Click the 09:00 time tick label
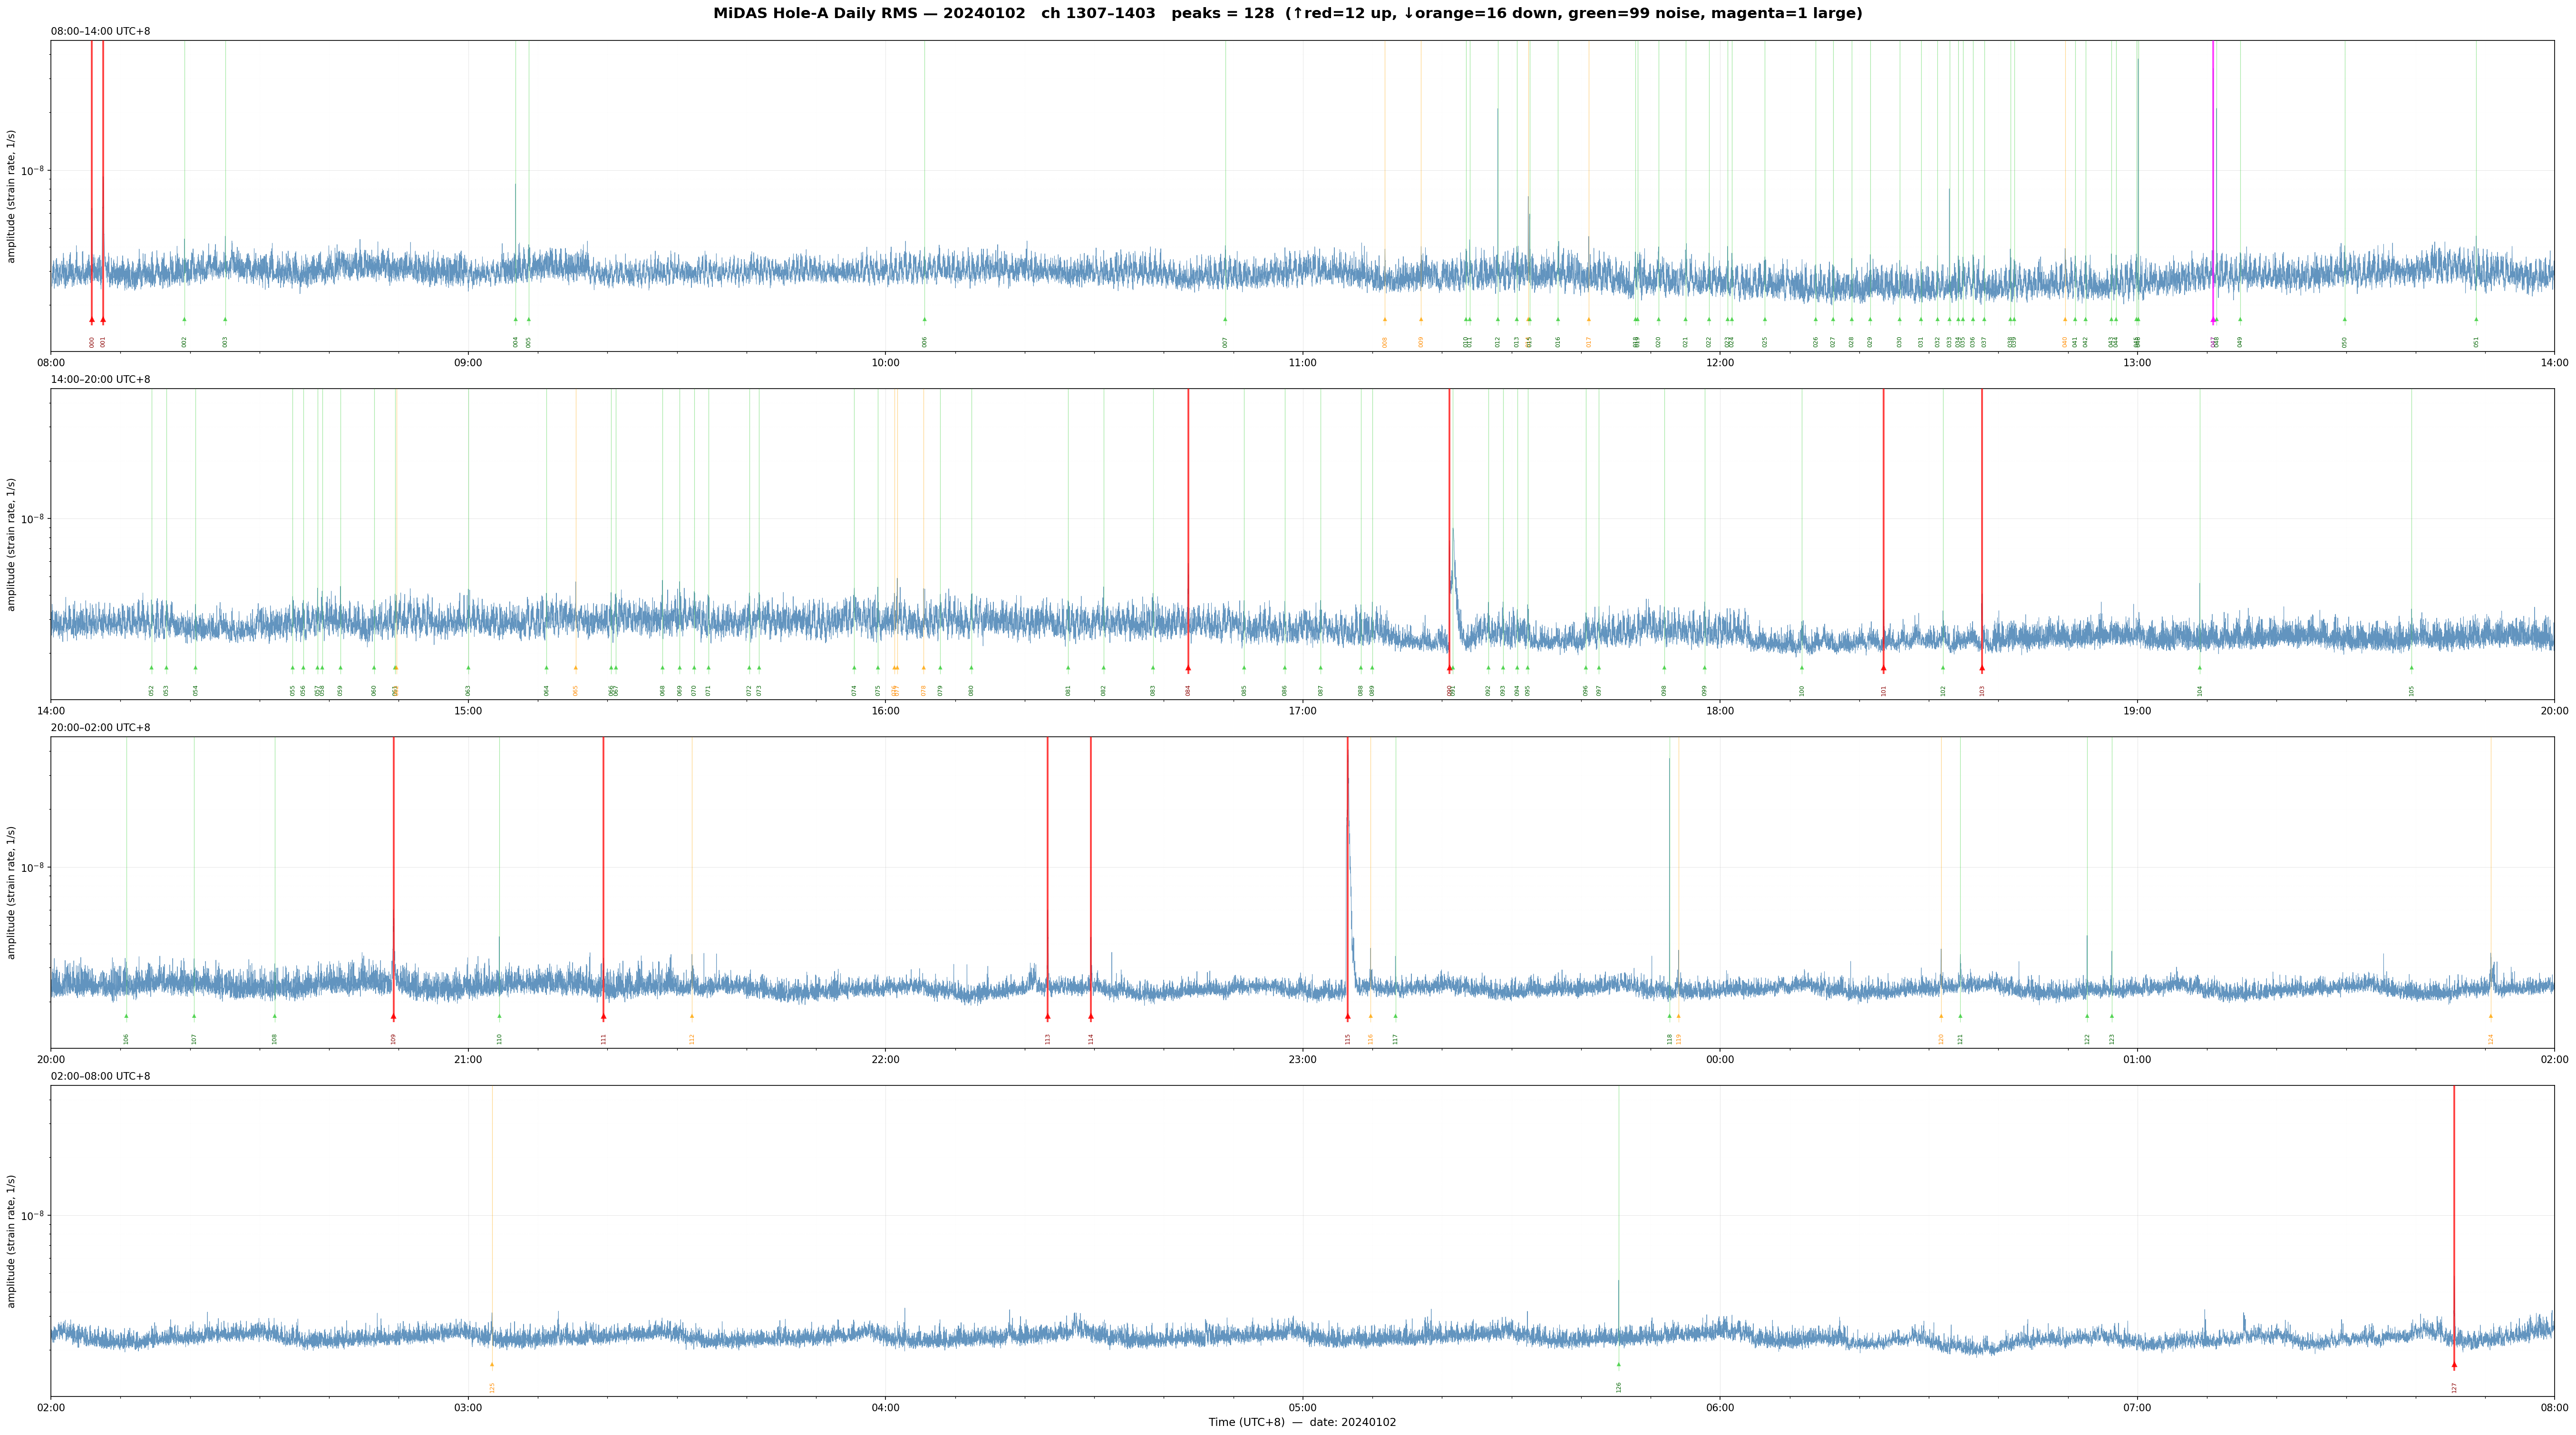The width and height of the screenshot is (2576, 1435). point(468,363)
